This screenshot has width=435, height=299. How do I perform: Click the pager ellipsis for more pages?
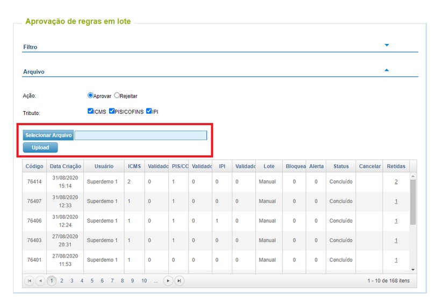coord(156,281)
